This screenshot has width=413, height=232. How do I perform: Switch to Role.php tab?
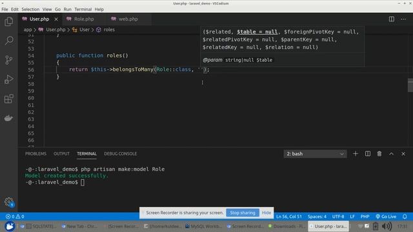point(84,19)
